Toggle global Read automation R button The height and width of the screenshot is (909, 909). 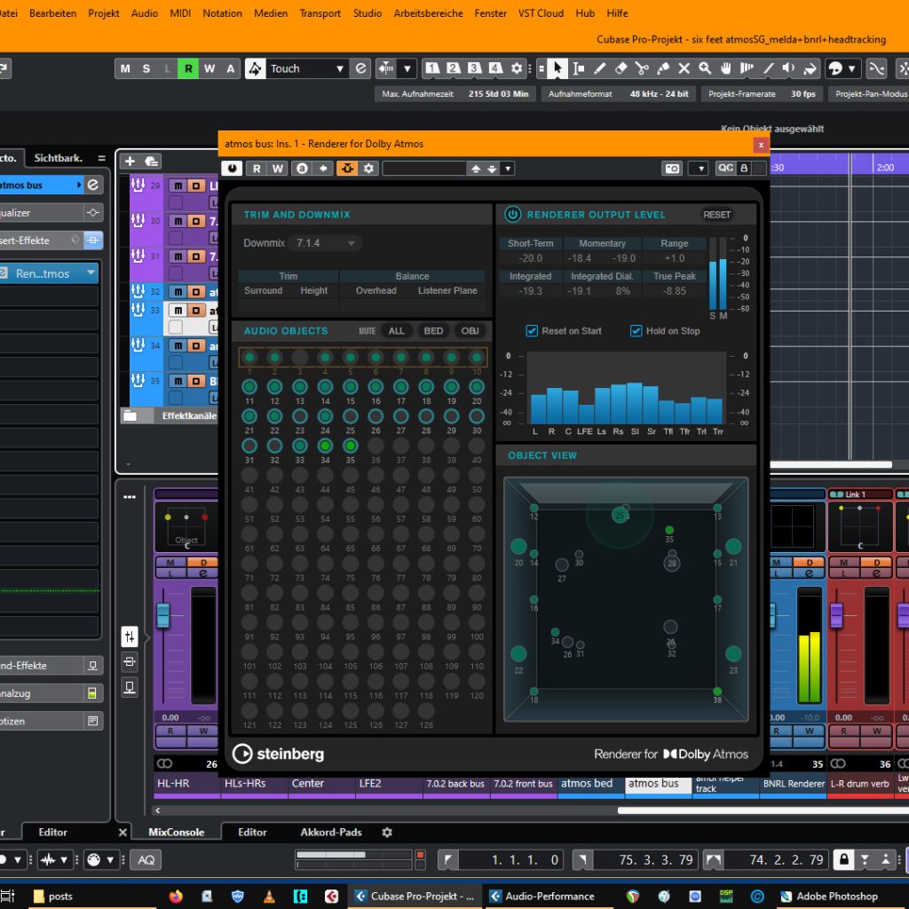pyautogui.click(x=188, y=68)
